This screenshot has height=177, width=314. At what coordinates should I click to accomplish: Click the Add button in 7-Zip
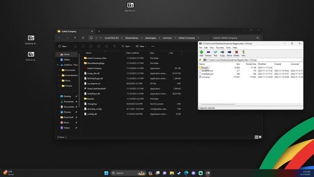tap(201, 53)
